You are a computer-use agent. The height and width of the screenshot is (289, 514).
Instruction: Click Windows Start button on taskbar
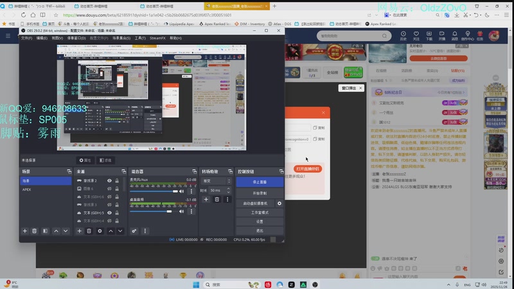(x=196, y=285)
